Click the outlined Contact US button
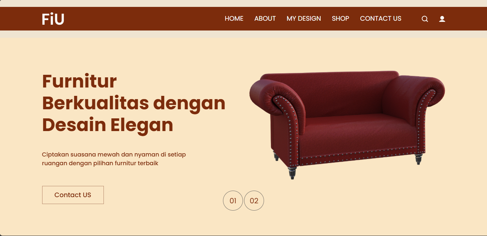 [x=73, y=195]
